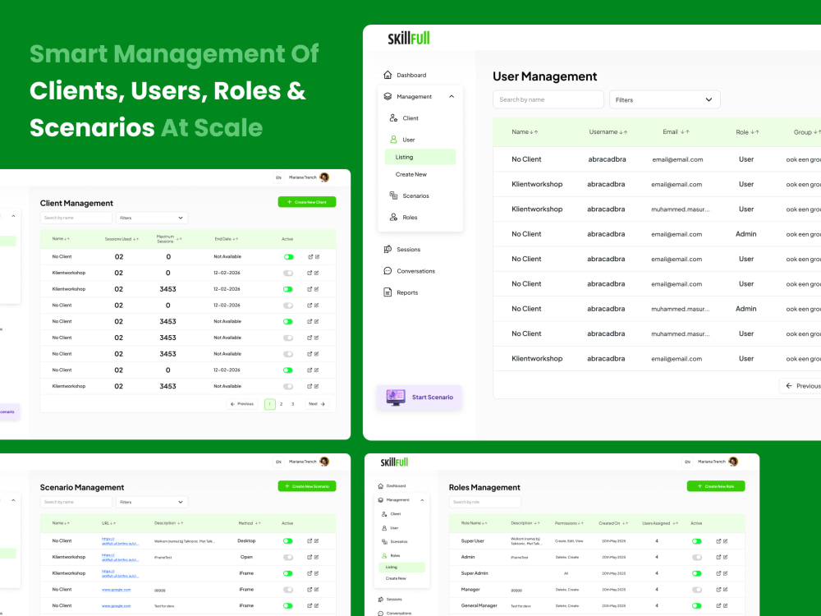Open first No Client row in Client Management

pyautogui.click(x=310, y=256)
